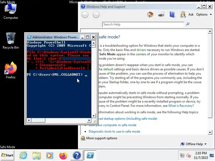Click the Ask label in Help toolbar

tap(191, 14)
